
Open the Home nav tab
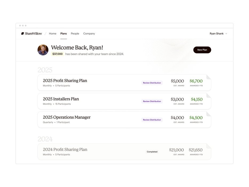[53, 34]
